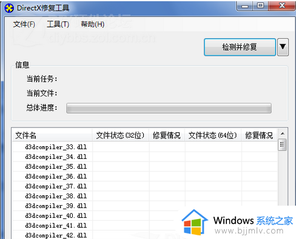Click the last 修复情况 column header
296x239 pixels.
pos(259,135)
